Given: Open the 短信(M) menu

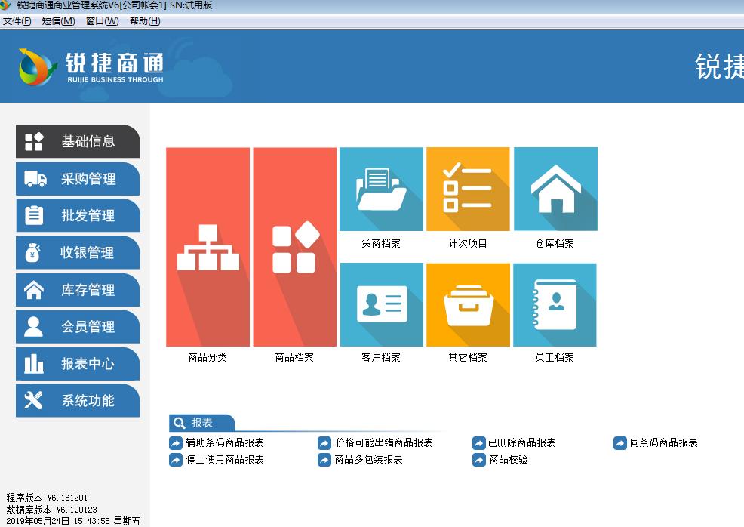Looking at the screenshot, I should (58, 21).
